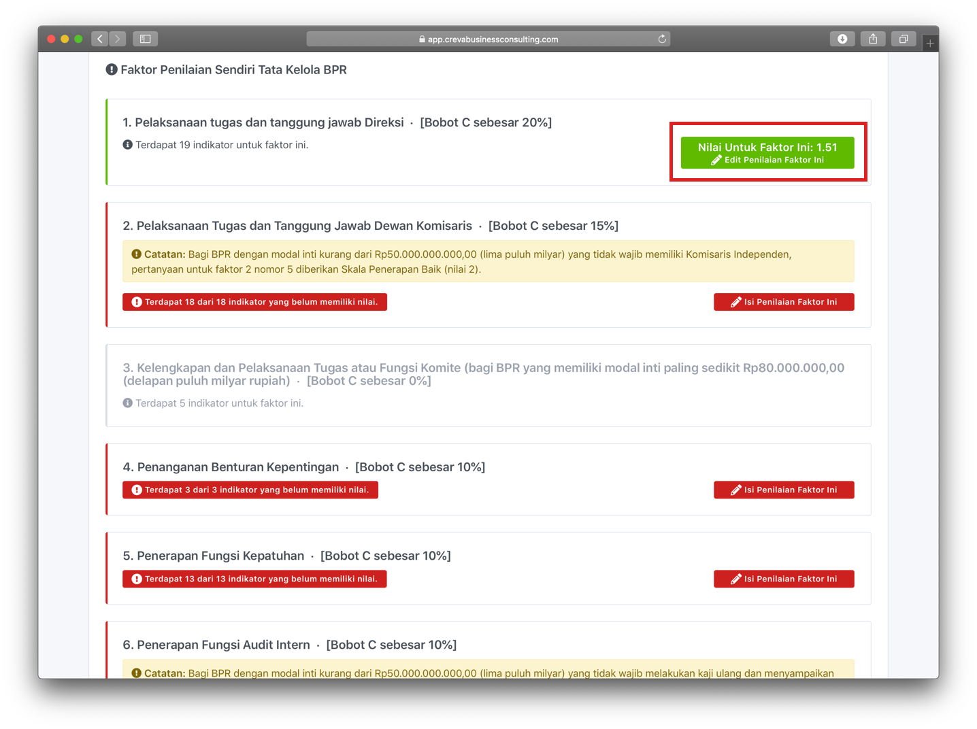Click info icon beside 'Terdapat 5 indikator'

pos(127,403)
